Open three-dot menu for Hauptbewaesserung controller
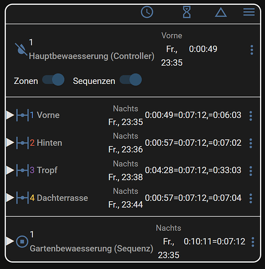This screenshot has height=269, width=265. (x=252, y=50)
